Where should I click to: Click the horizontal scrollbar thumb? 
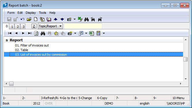11,84
